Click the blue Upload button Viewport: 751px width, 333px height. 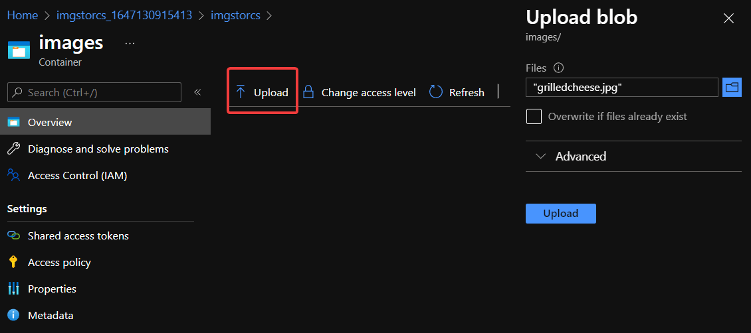560,213
